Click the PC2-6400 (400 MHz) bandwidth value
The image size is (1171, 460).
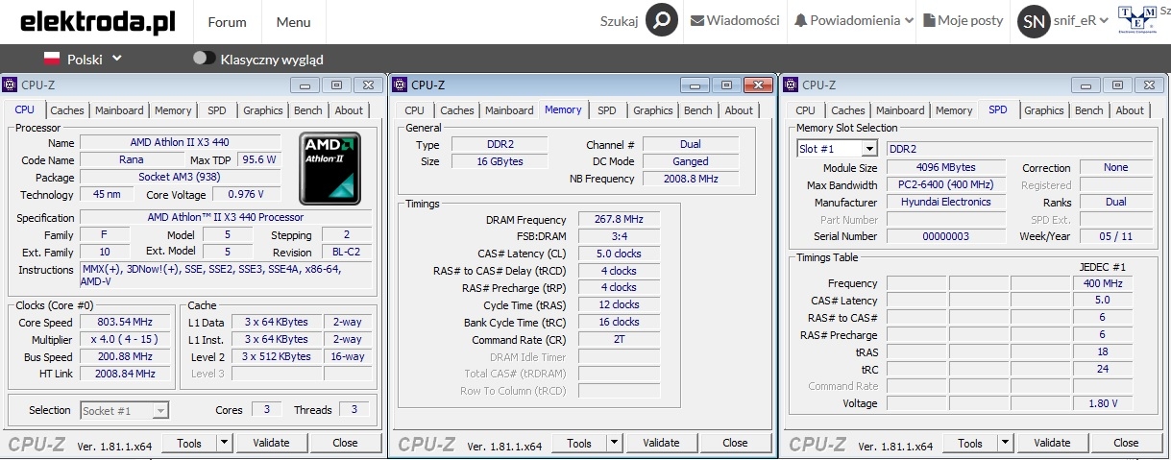coord(945,185)
